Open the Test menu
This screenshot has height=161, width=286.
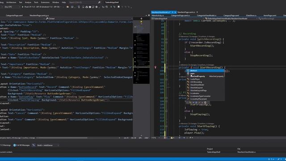coord(21,2)
